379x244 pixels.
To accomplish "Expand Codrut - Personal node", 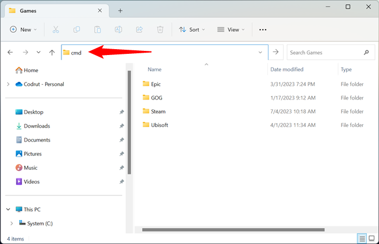I will (x=8, y=84).
